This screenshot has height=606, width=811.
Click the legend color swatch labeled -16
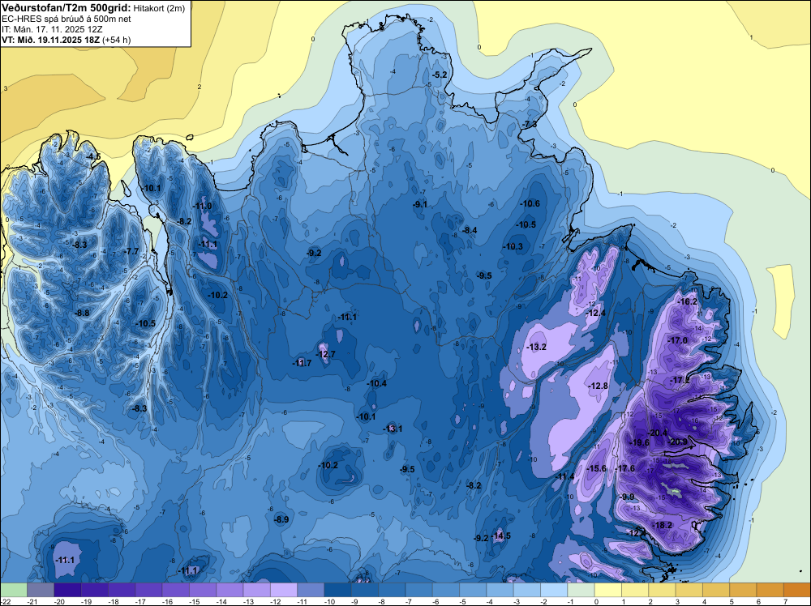[x=176, y=590]
